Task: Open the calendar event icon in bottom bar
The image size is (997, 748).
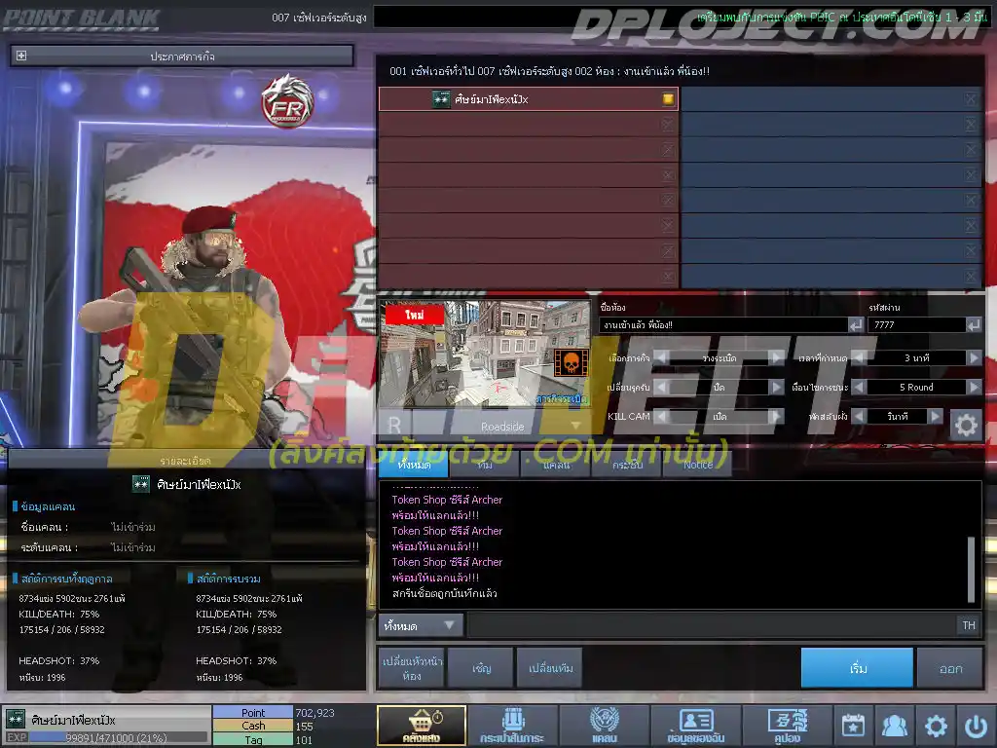Action: (x=853, y=725)
